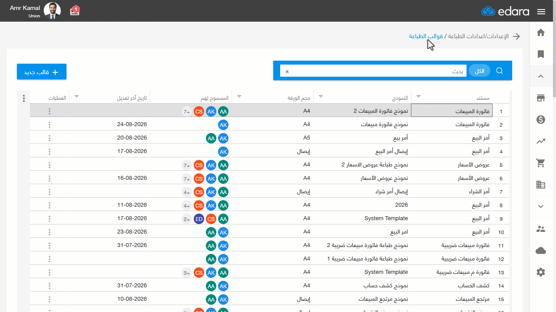Screen dimensions: 556x312
Task: Open the building company icon in sidebar
Action: click(x=541, y=185)
